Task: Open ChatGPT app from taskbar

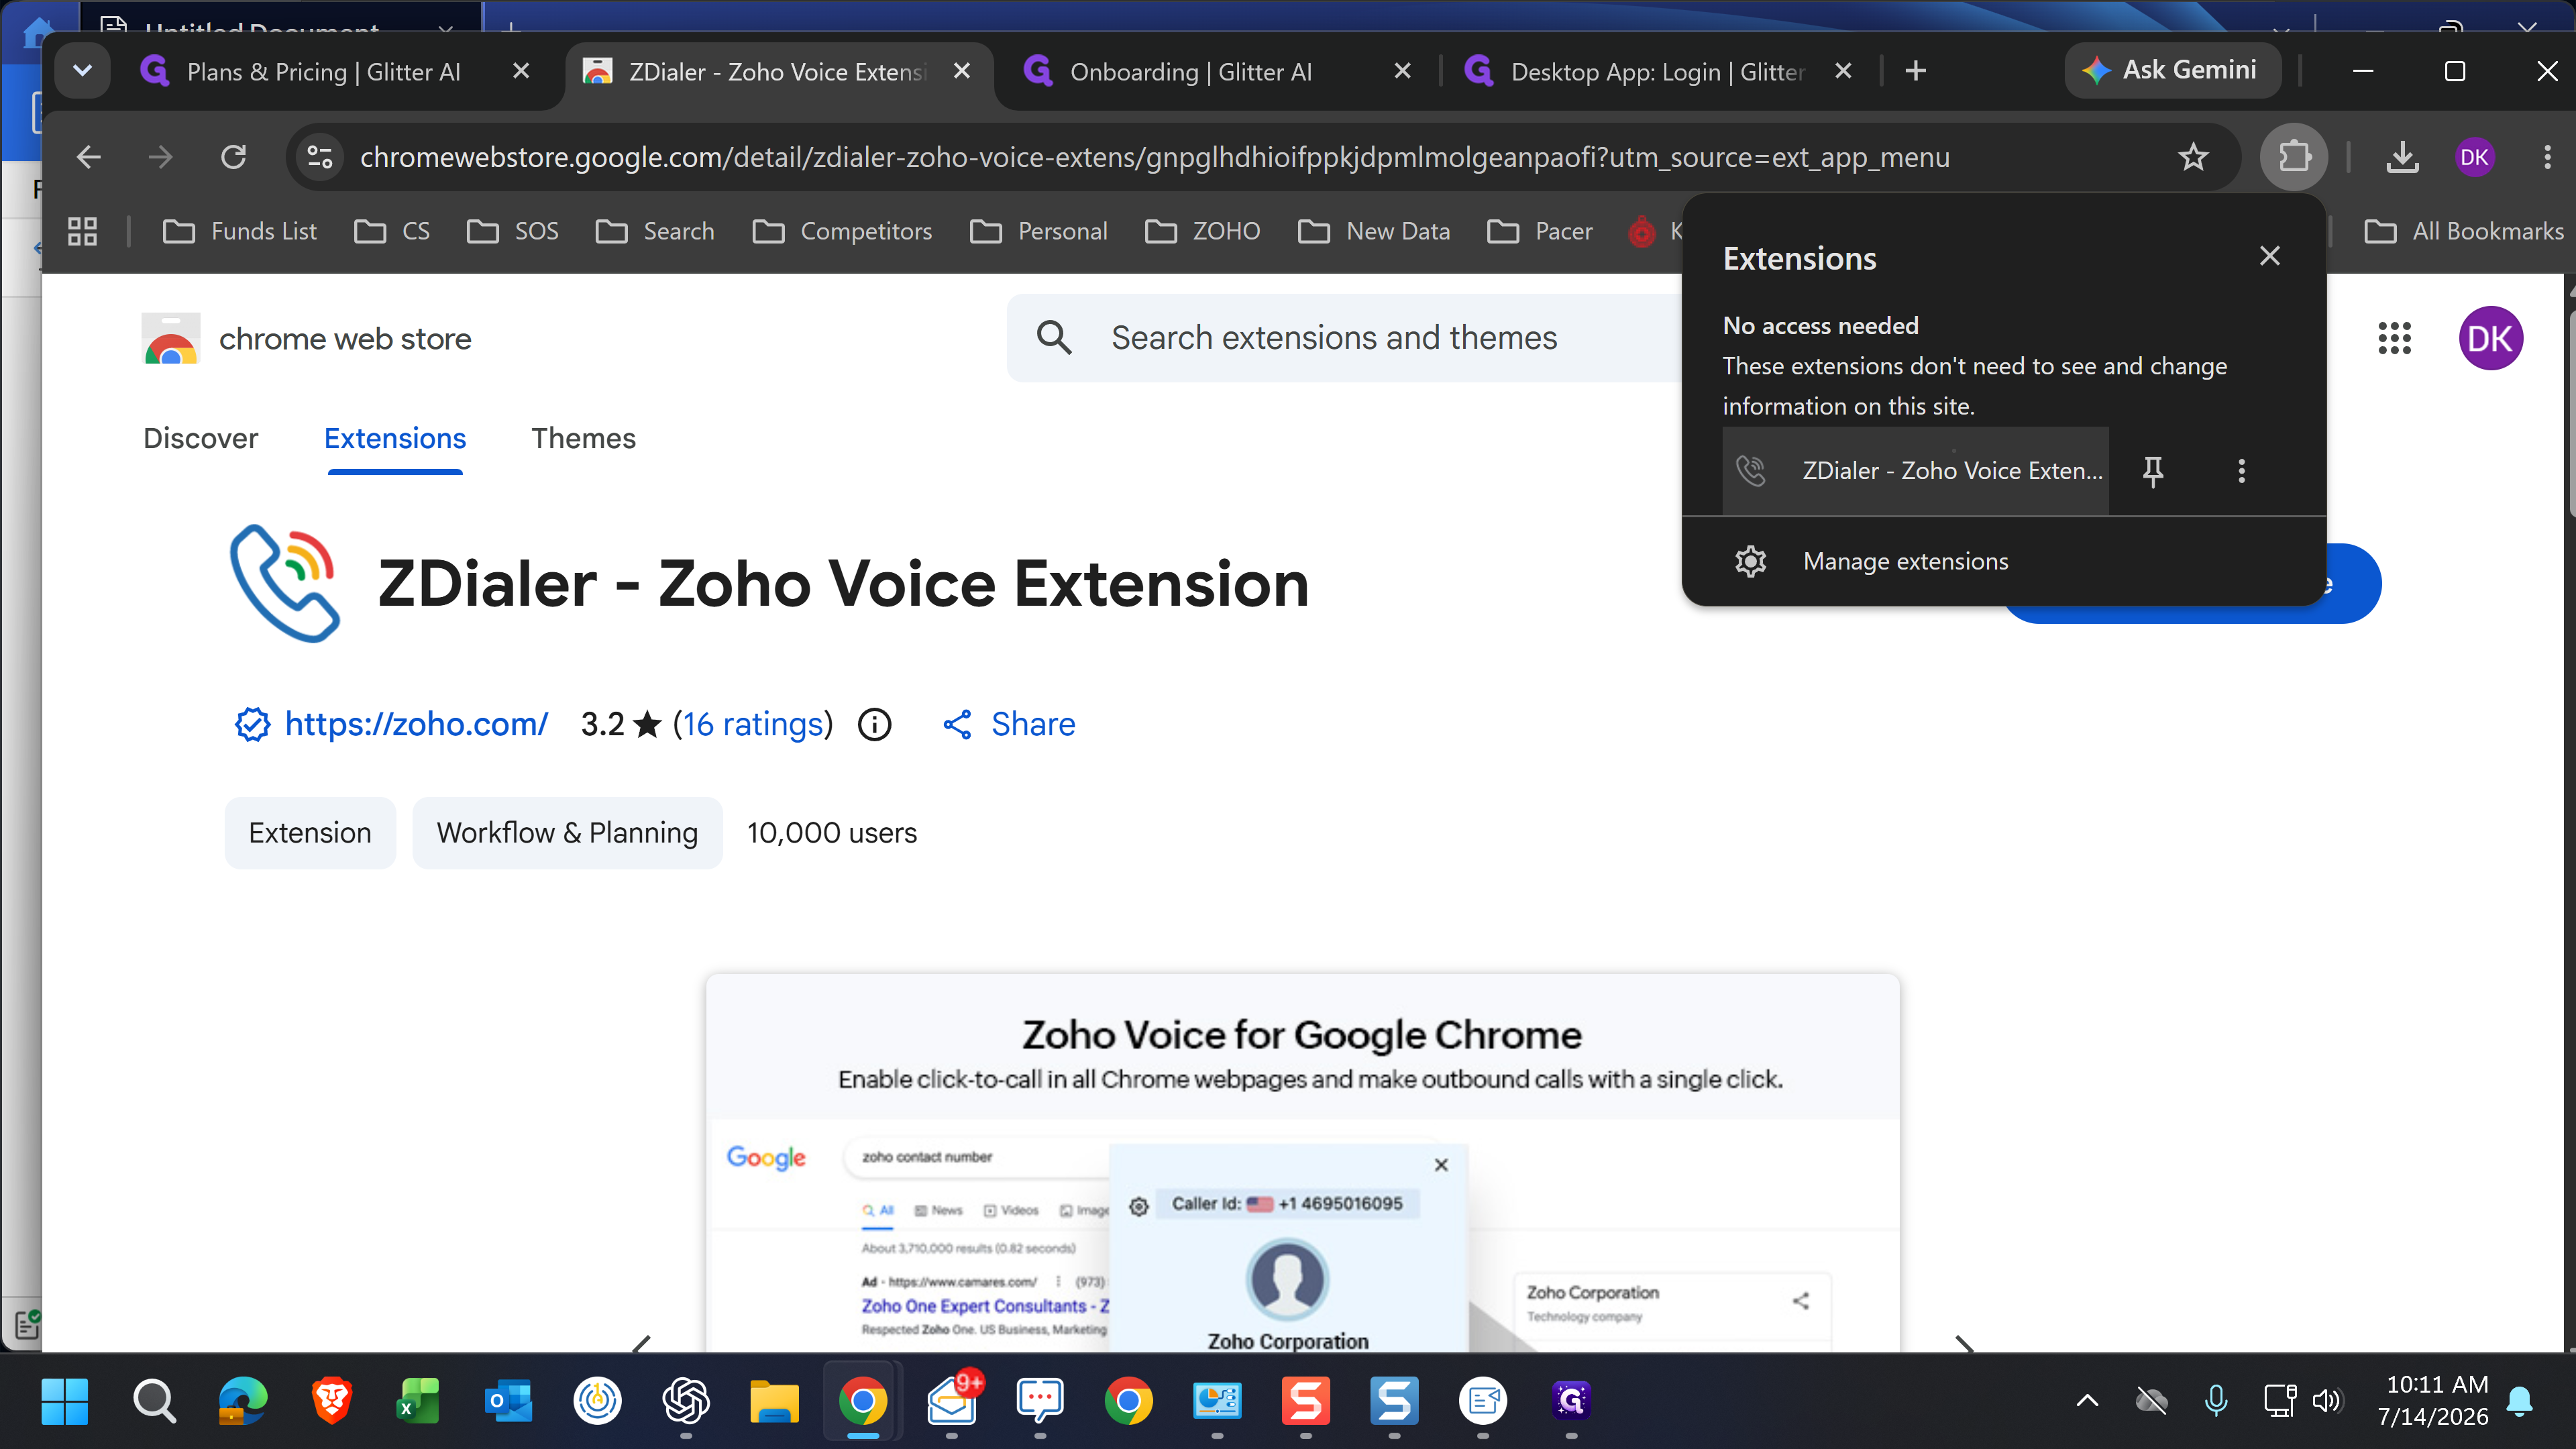Action: (686, 1401)
